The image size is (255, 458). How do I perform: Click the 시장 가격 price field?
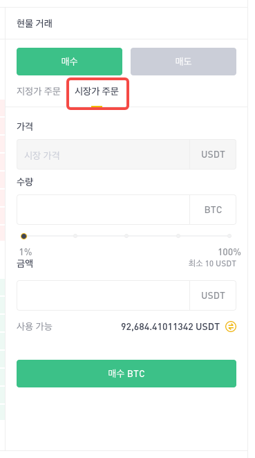point(103,154)
